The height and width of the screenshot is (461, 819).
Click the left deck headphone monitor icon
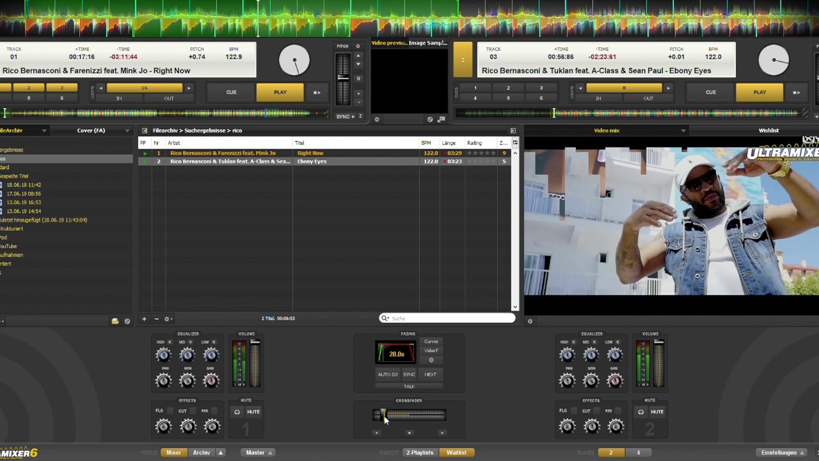(237, 412)
